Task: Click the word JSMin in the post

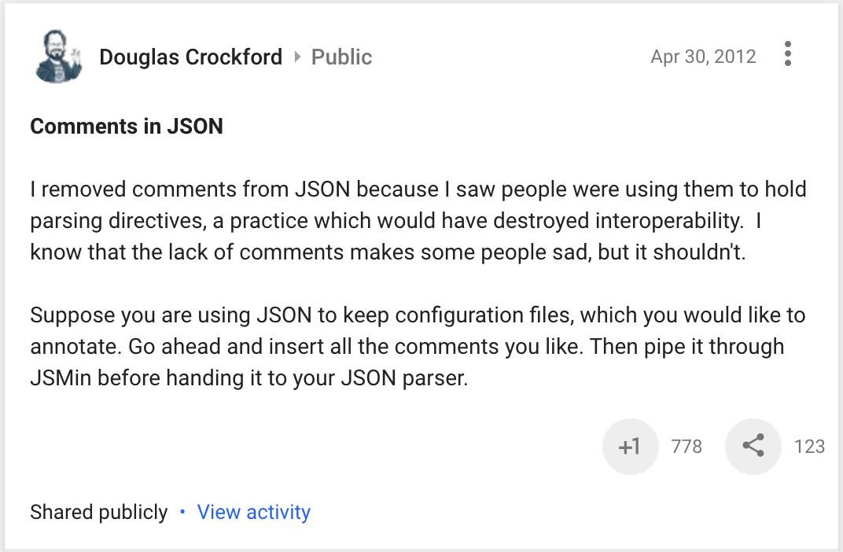Action: 61,378
